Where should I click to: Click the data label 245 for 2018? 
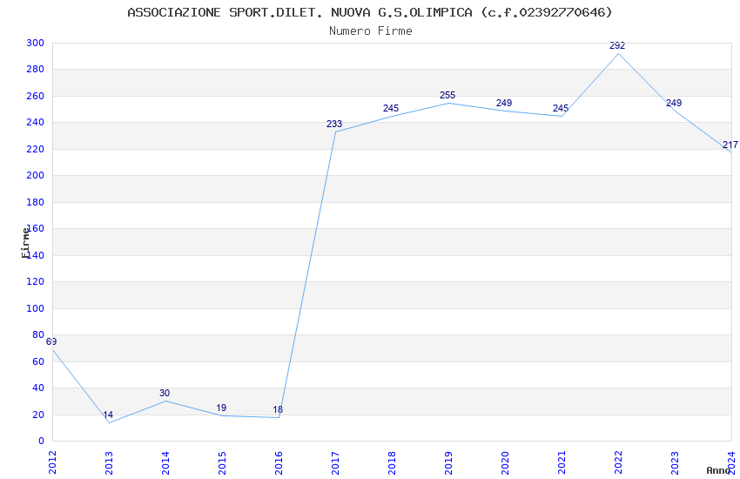[391, 108]
